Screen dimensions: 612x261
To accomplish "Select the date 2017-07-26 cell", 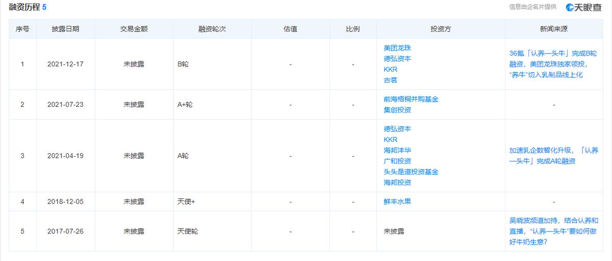I will pyautogui.click(x=65, y=231).
